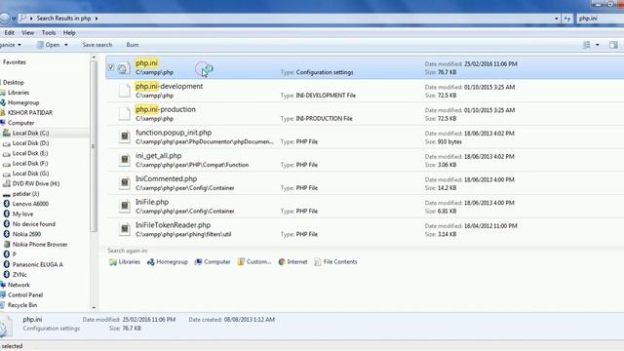Select KISHOR PATIDAR user folder
The height and width of the screenshot is (351, 624).
coord(30,113)
